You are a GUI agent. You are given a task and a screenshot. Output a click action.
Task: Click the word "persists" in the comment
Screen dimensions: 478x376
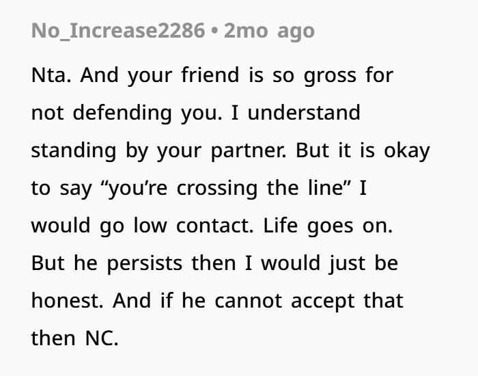145,264
